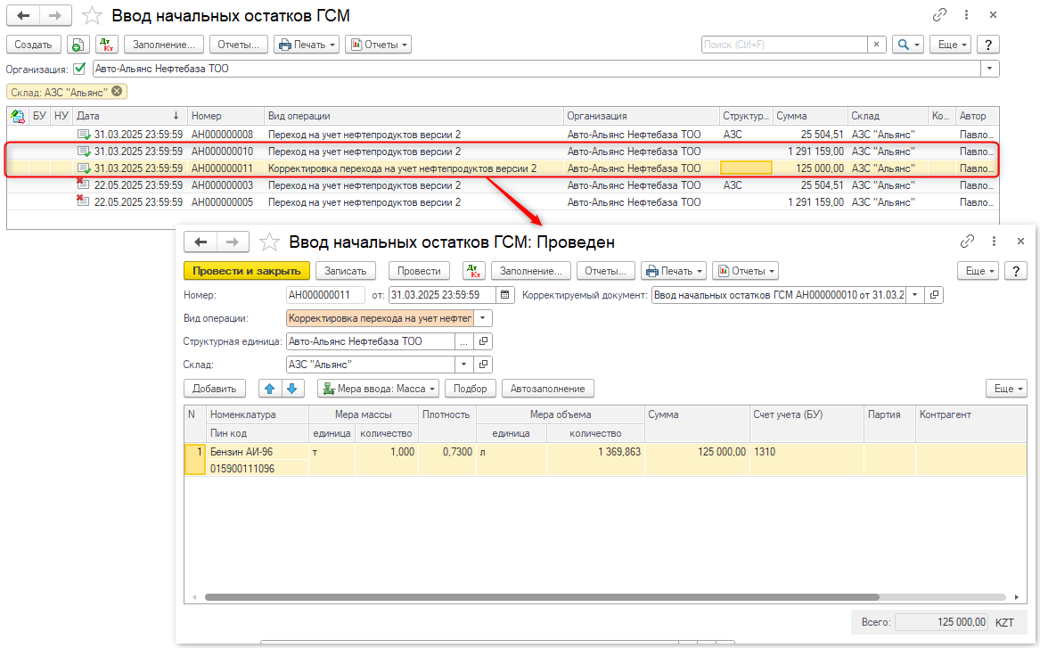This screenshot has height=648, width=1040.
Task: Toggle the Организация filter checkbox
Action: 79,69
